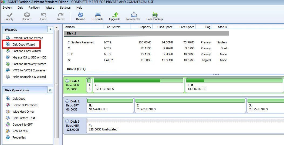Viewport: 284px width, 145px height.
Task: Select Wipe Hard Drive operation
Action: 23,112
